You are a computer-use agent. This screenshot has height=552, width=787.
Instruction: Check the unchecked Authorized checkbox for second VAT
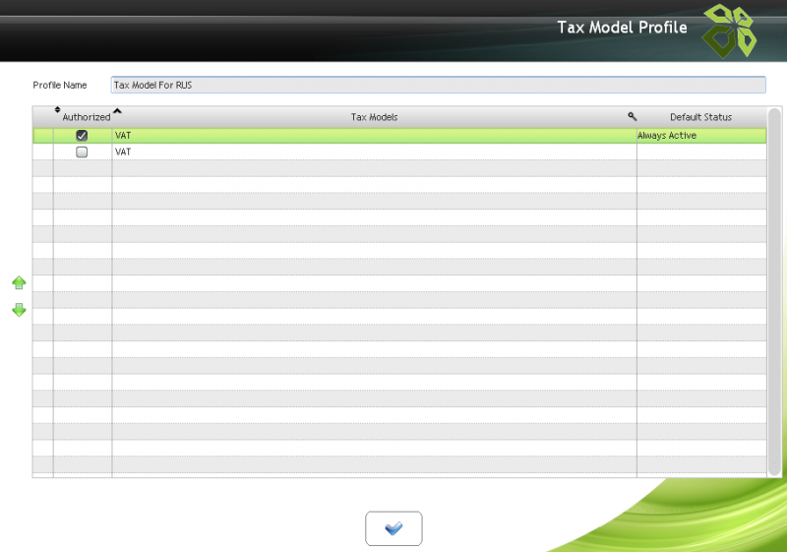coord(82,153)
